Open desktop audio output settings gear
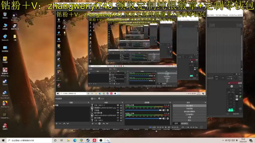255x143 pixels. (x=168, y=110)
